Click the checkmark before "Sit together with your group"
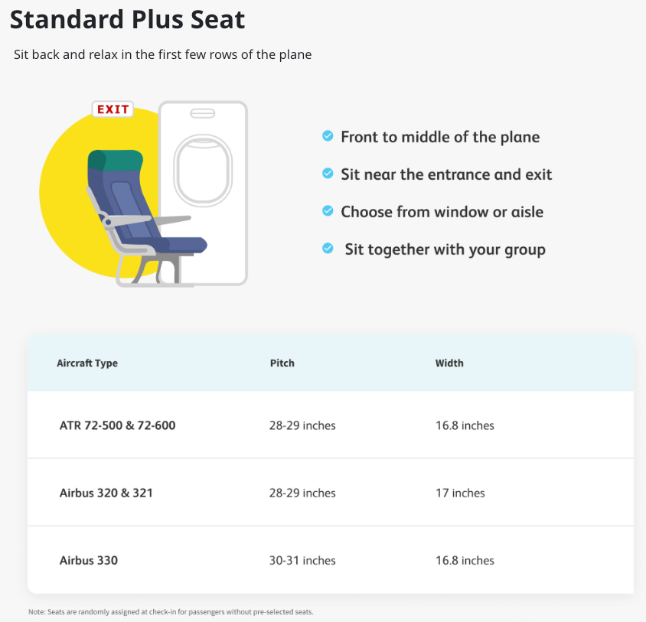The height and width of the screenshot is (622, 646). 328,249
